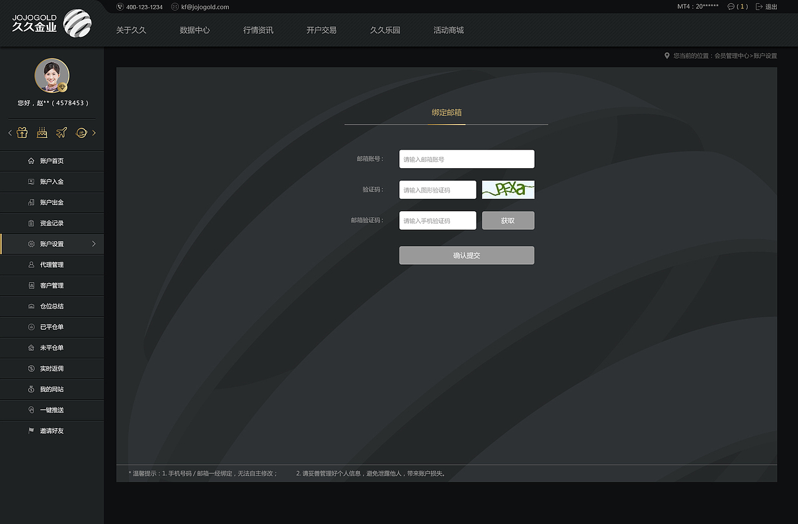Click the 邮箱验证码 input field

[x=438, y=221]
